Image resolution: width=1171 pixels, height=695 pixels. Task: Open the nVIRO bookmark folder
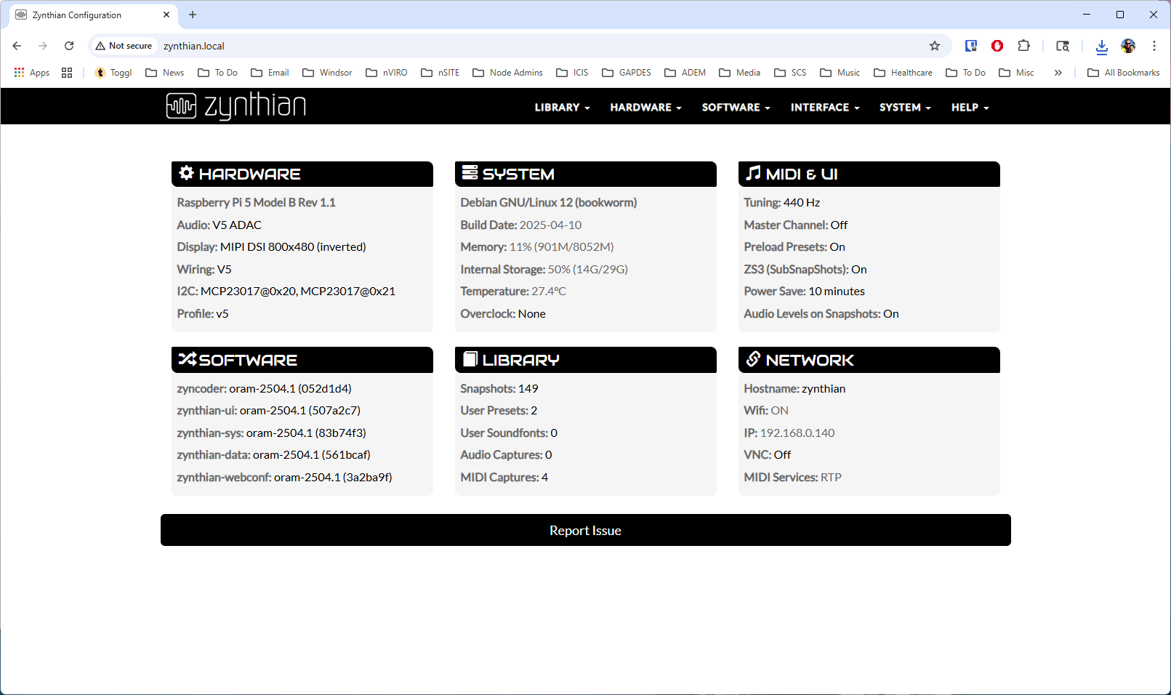click(387, 73)
